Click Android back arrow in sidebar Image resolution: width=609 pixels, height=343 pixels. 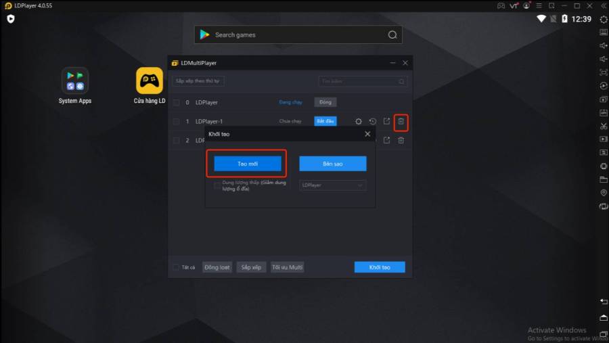[x=604, y=302]
